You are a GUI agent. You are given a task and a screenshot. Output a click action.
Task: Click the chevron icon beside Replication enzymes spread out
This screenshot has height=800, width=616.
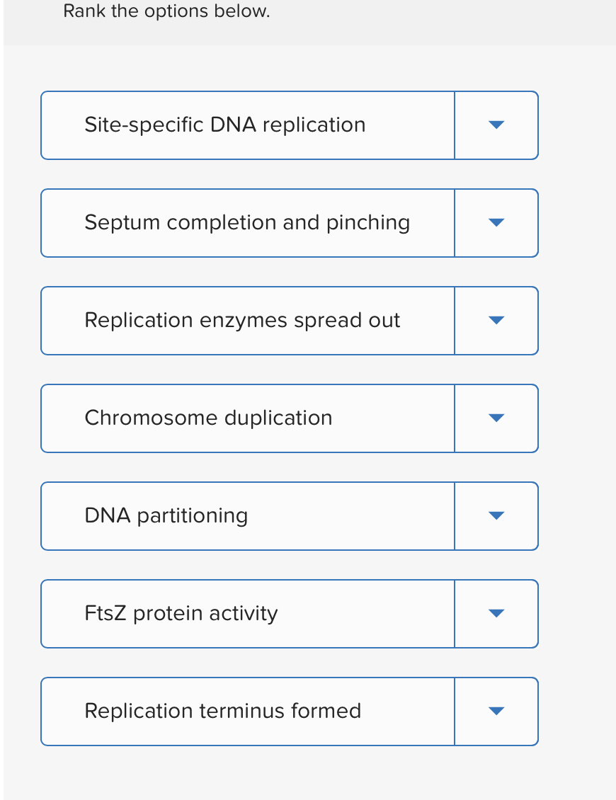tap(496, 320)
